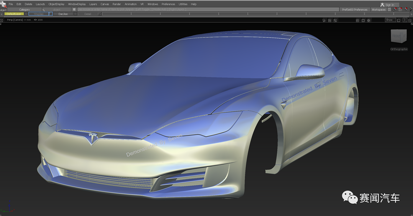The image size is (413, 216).
Task: Open the Render menu
Action: [x=117, y=4]
